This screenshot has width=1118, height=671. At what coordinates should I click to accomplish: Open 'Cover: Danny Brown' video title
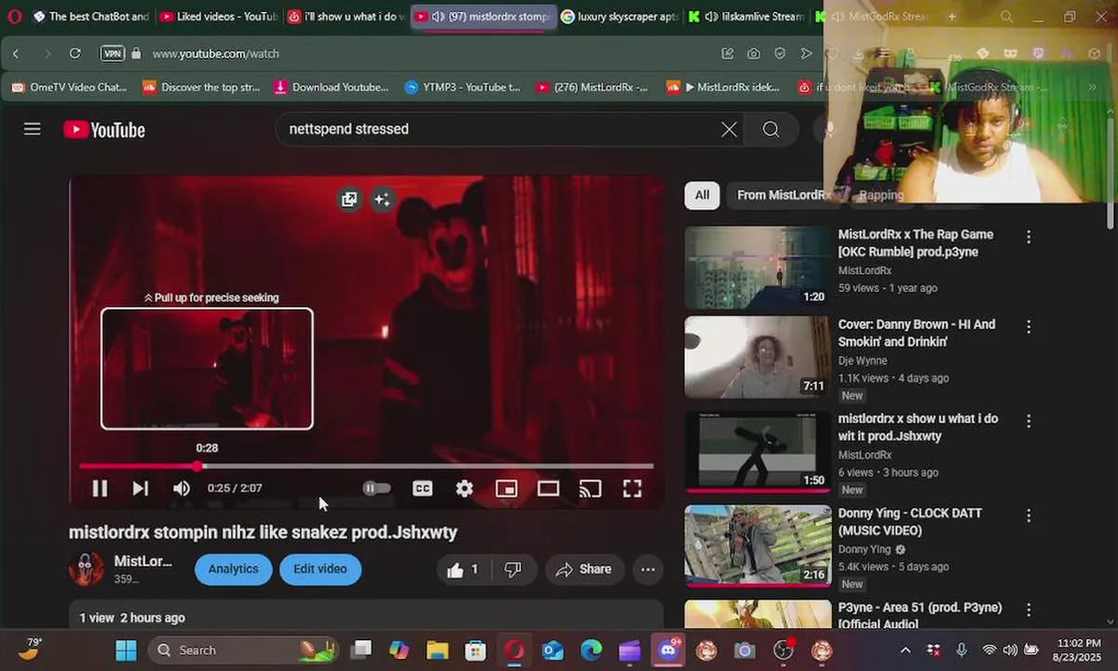pos(917,333)
